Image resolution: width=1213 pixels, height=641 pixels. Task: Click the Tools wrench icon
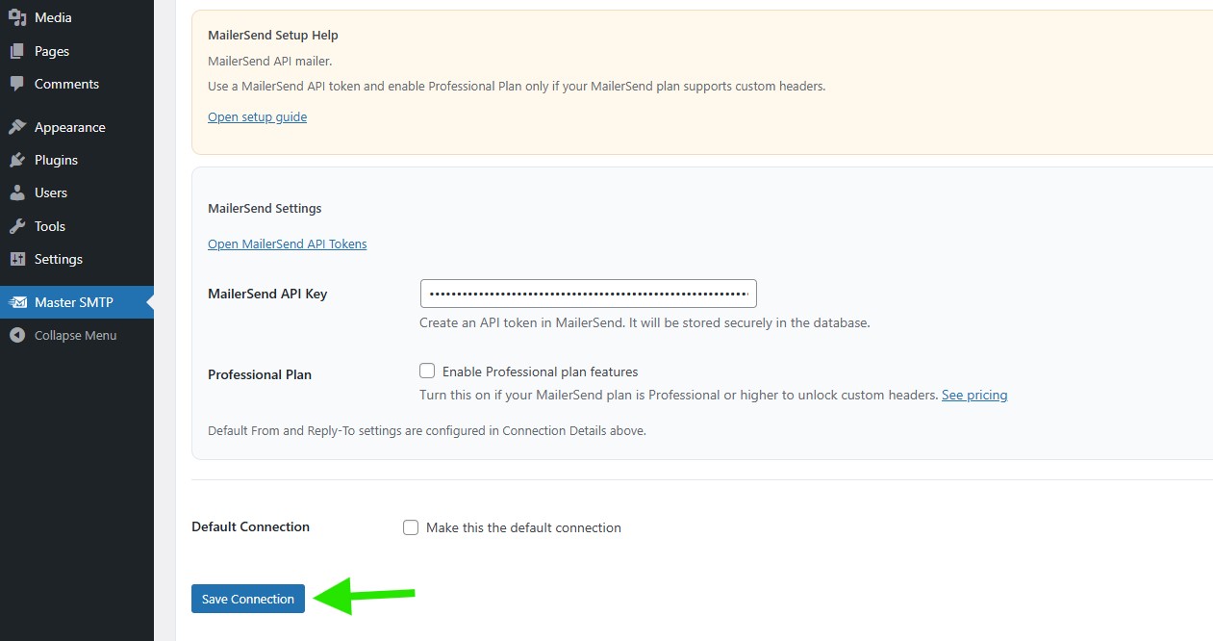coord(17,226)
